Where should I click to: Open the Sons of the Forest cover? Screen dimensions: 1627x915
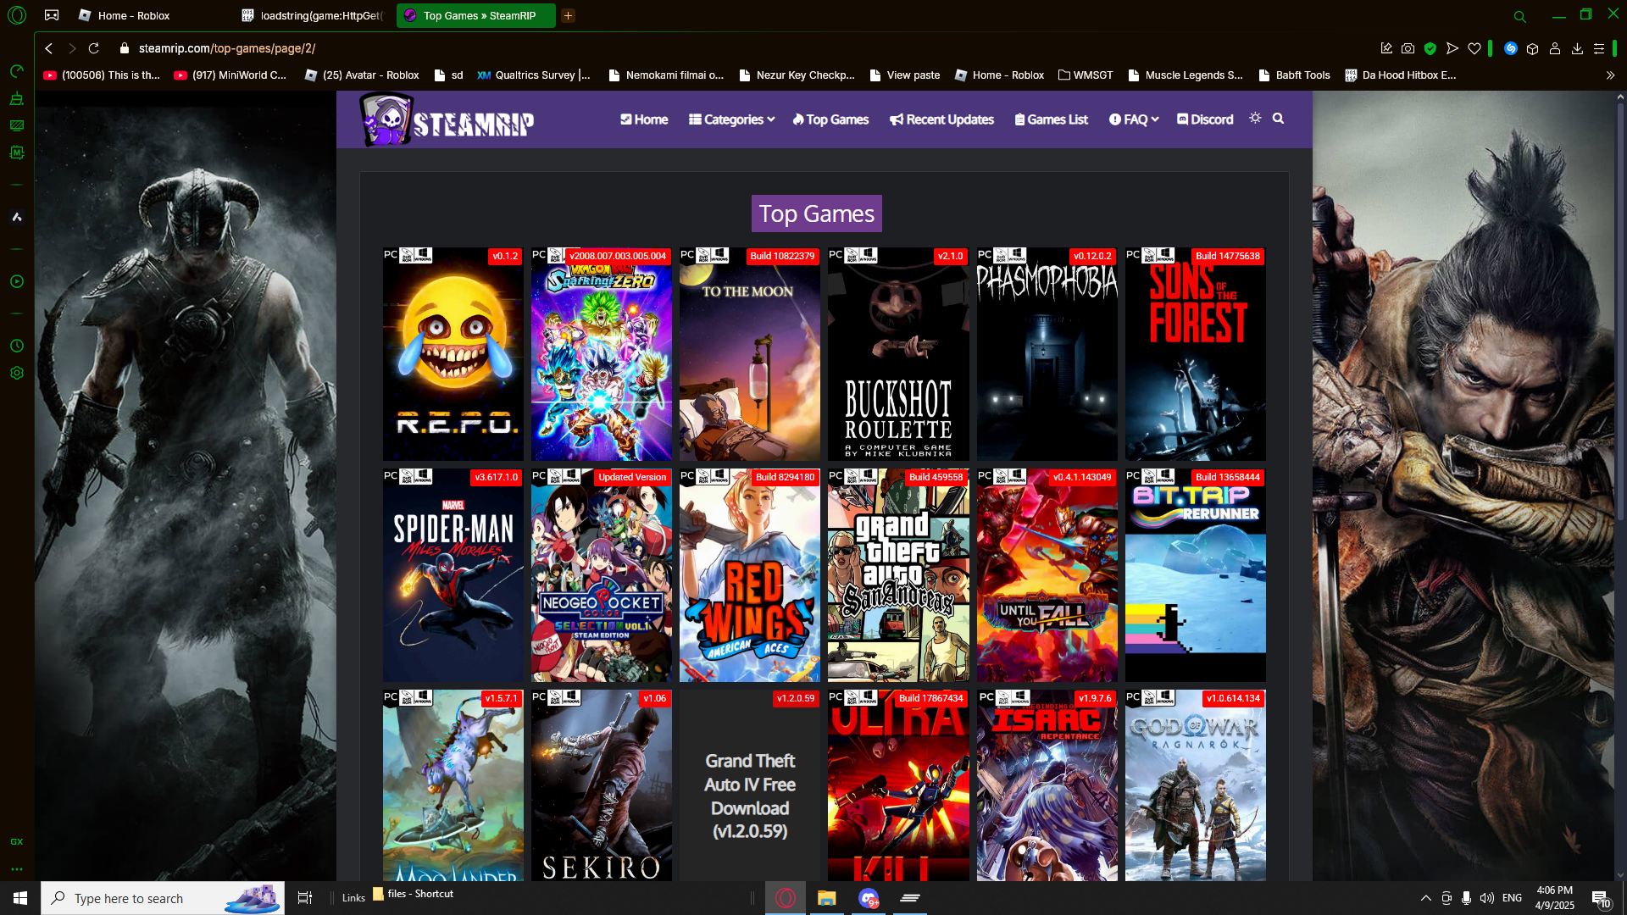click(x=1196, y=354)
